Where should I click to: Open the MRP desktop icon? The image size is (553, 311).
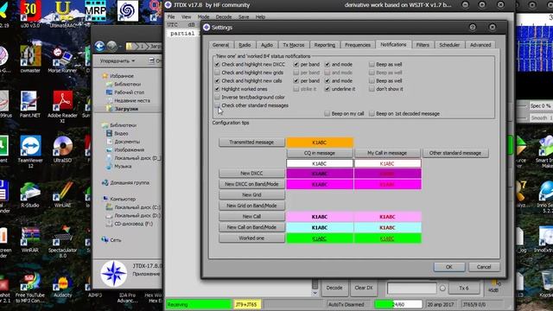[95, 12]
